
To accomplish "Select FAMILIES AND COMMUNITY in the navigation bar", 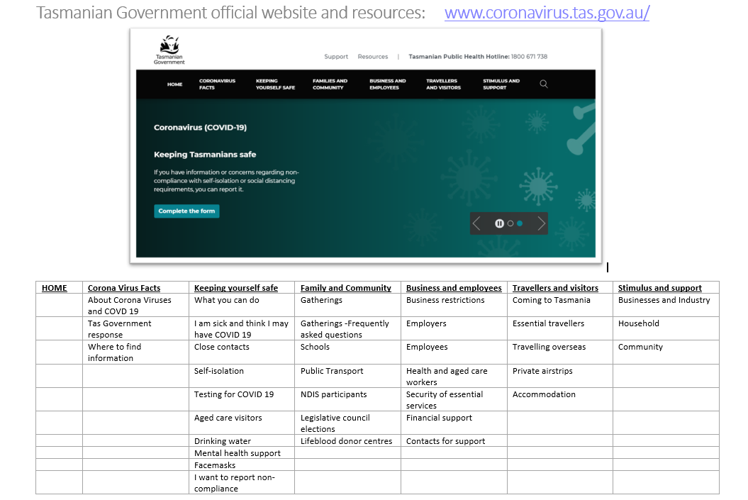I will [329, 84].
